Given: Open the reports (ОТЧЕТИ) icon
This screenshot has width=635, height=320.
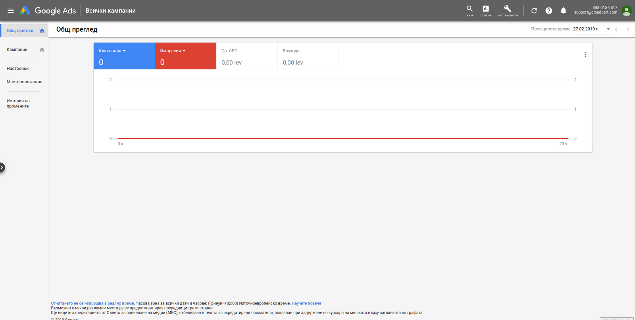Looking at the screenshot, I should point(485,11).
